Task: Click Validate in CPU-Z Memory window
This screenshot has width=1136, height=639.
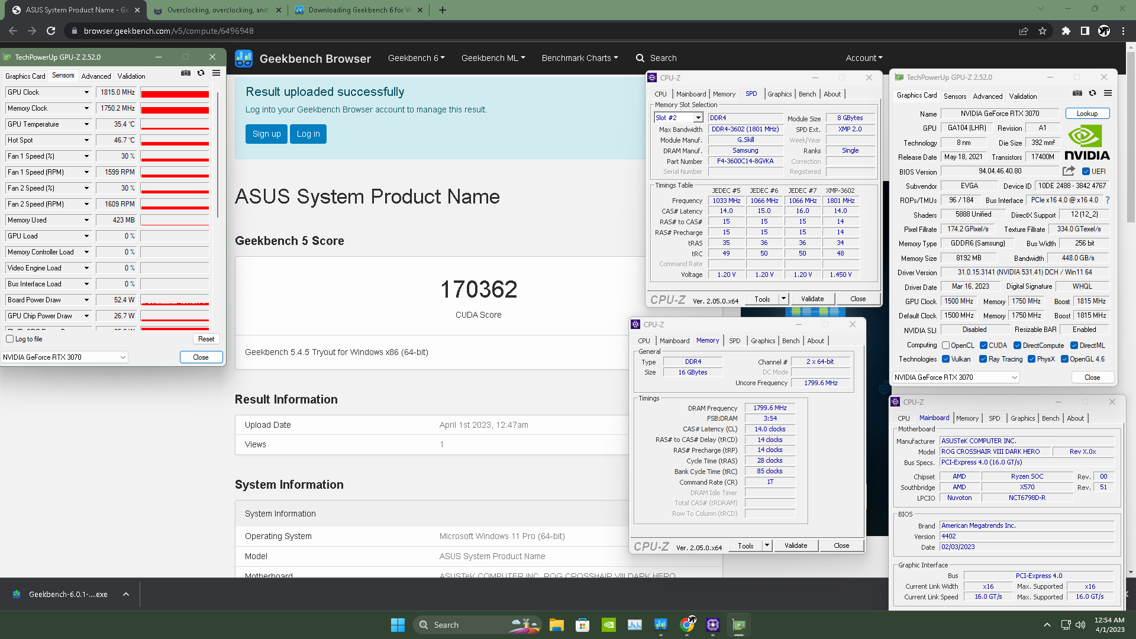Action: [796, 546]
